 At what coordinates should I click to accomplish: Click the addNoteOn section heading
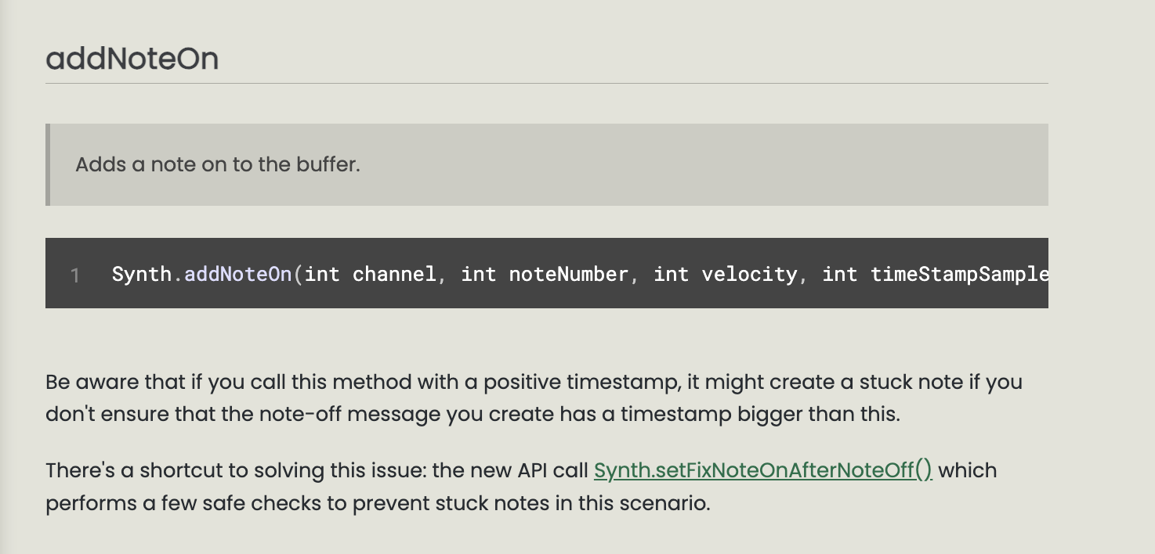(x=132, y=59)
